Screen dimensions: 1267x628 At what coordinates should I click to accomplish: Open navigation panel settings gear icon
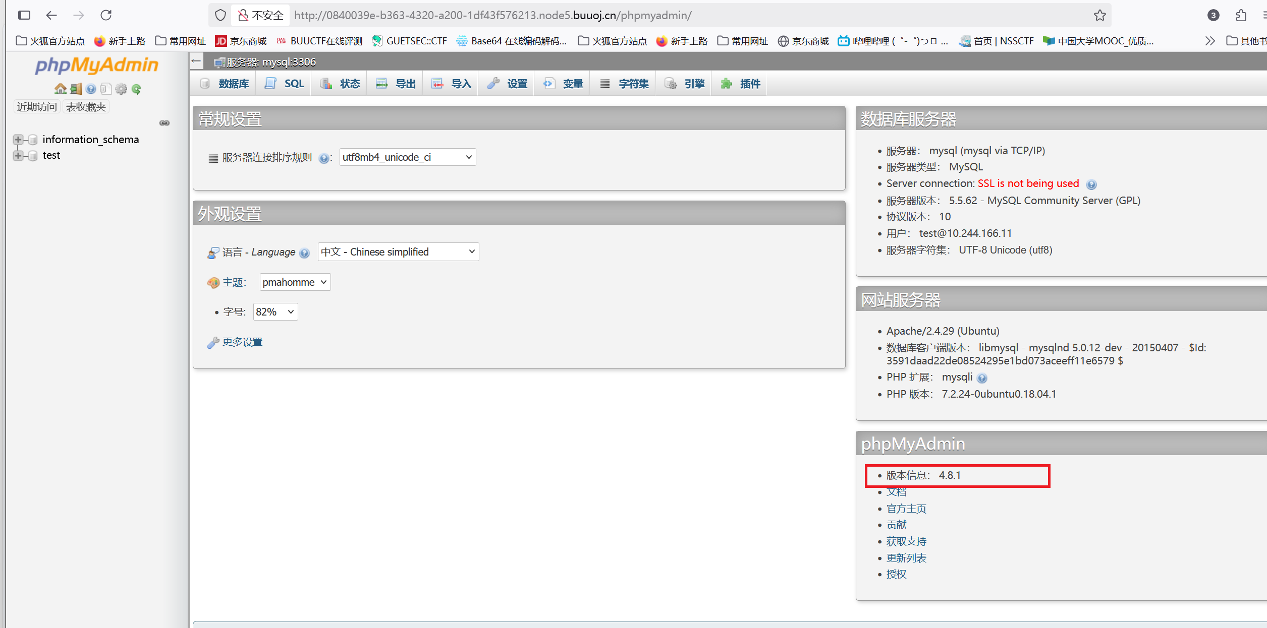coord(121,89)
